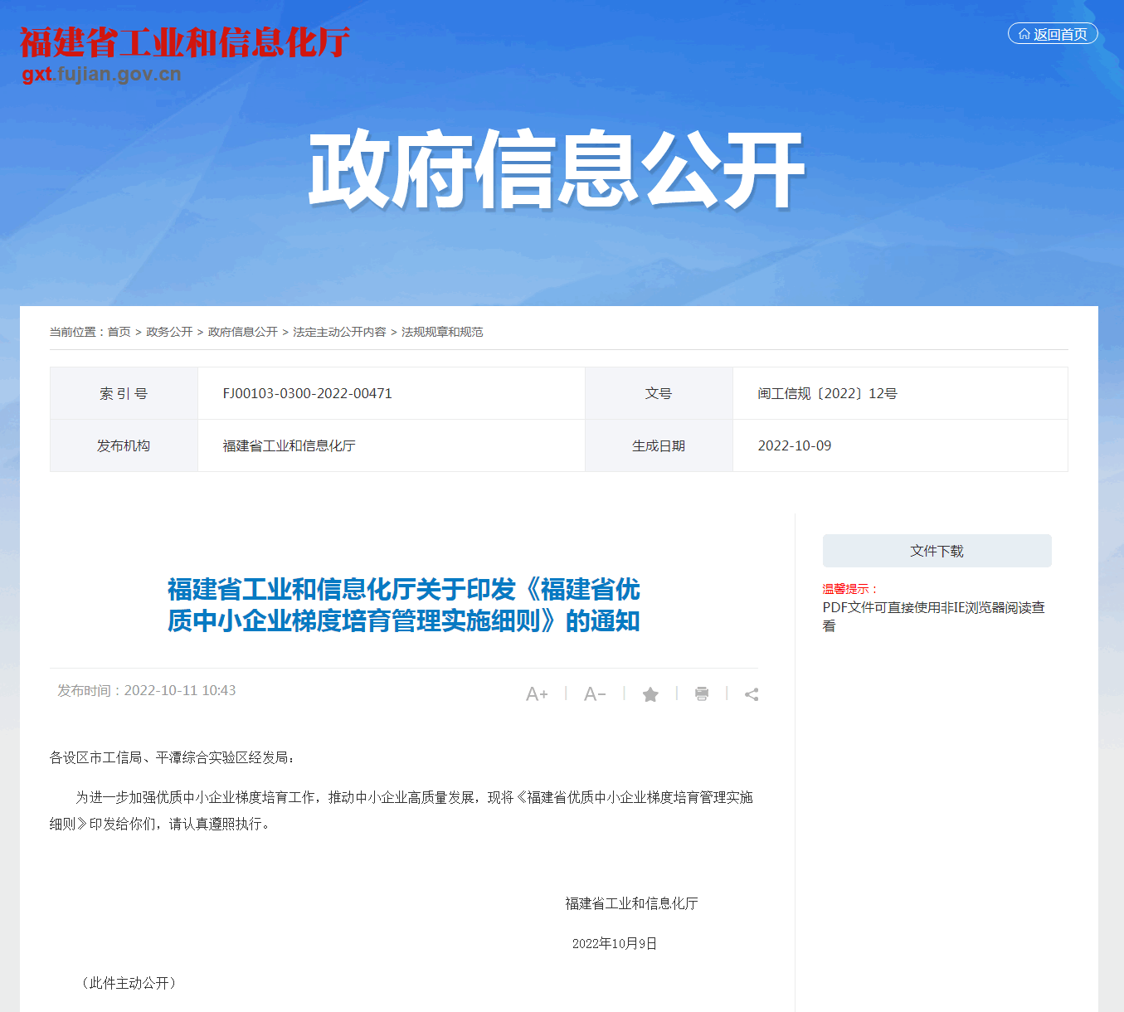
Task: Click the increase font size A+ icon
Action: point(537,694)
